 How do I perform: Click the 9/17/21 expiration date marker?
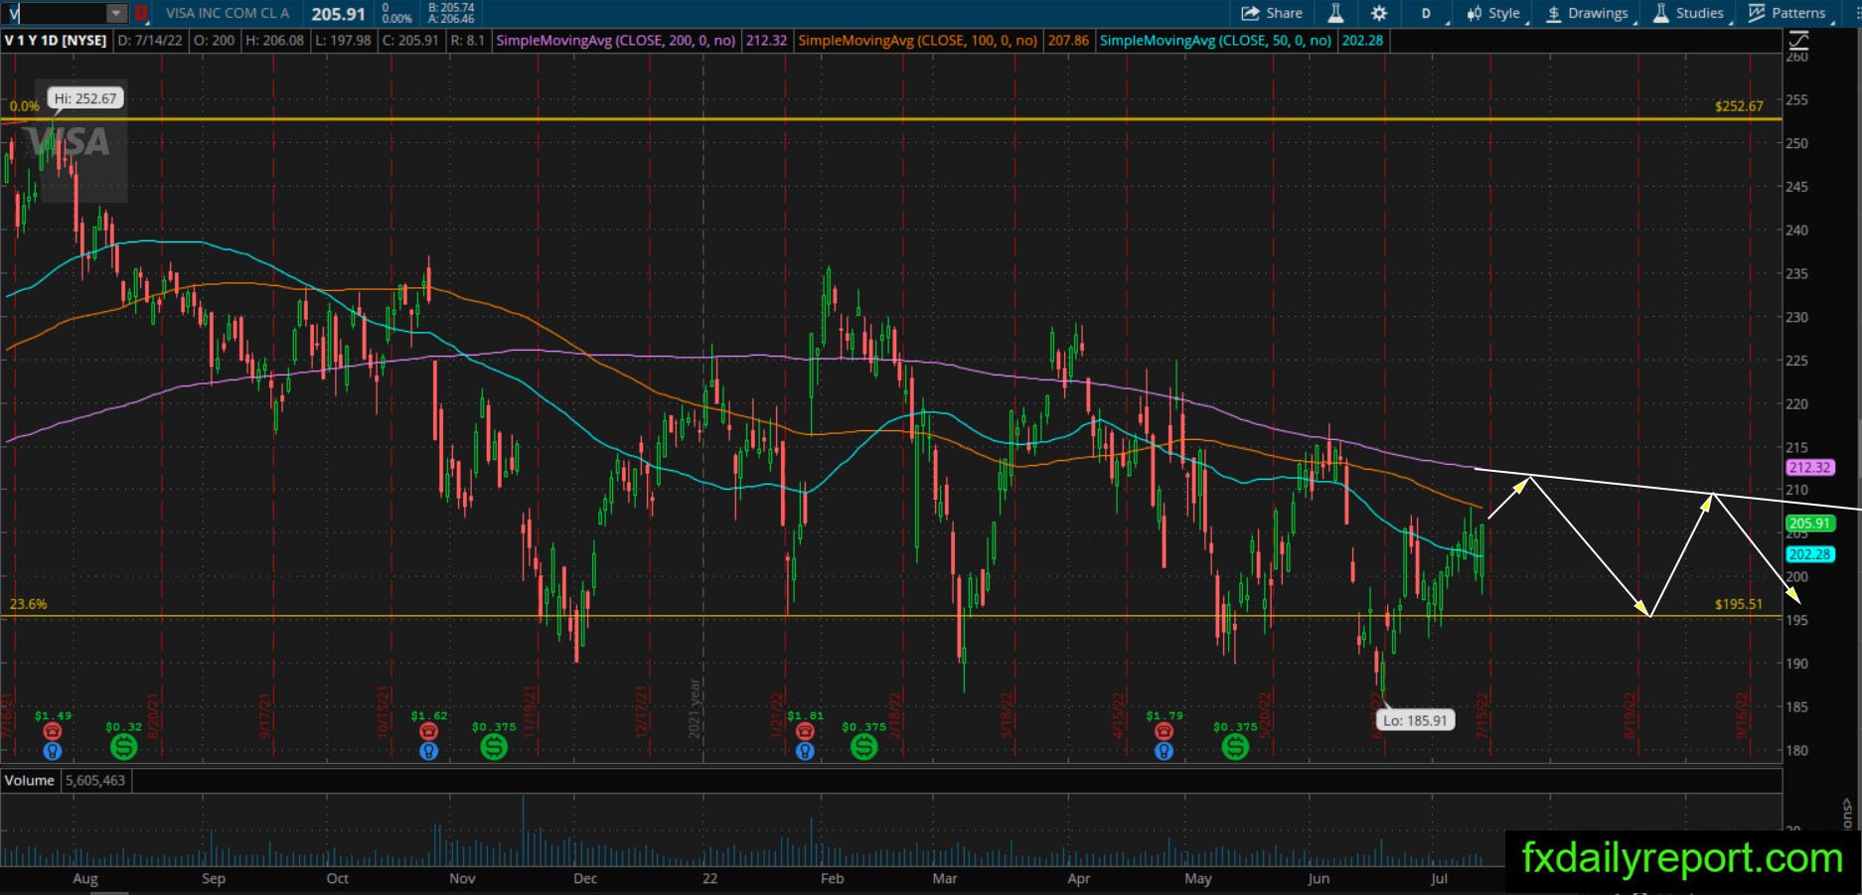[265, 714]
